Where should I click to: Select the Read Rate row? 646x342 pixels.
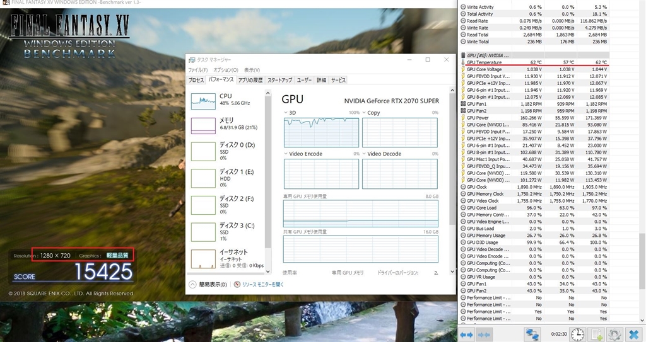pos(534,21)
